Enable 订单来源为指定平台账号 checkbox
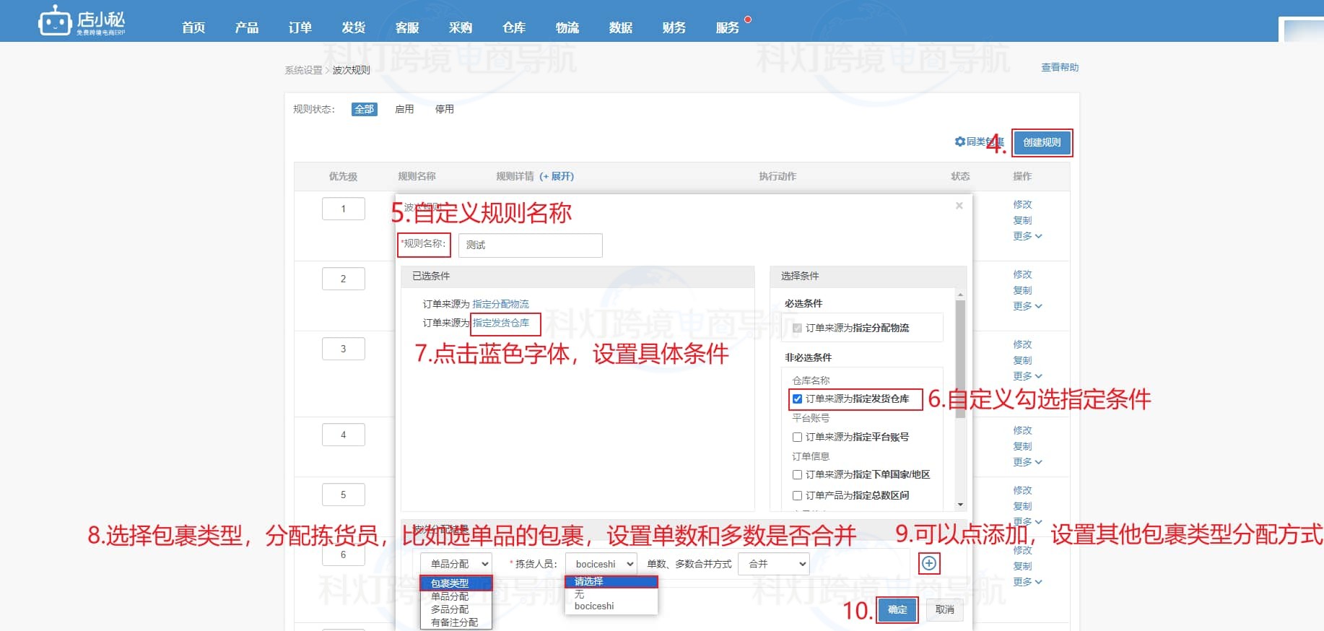Screen dimensions: 1324x631 [x=797, y=437]
